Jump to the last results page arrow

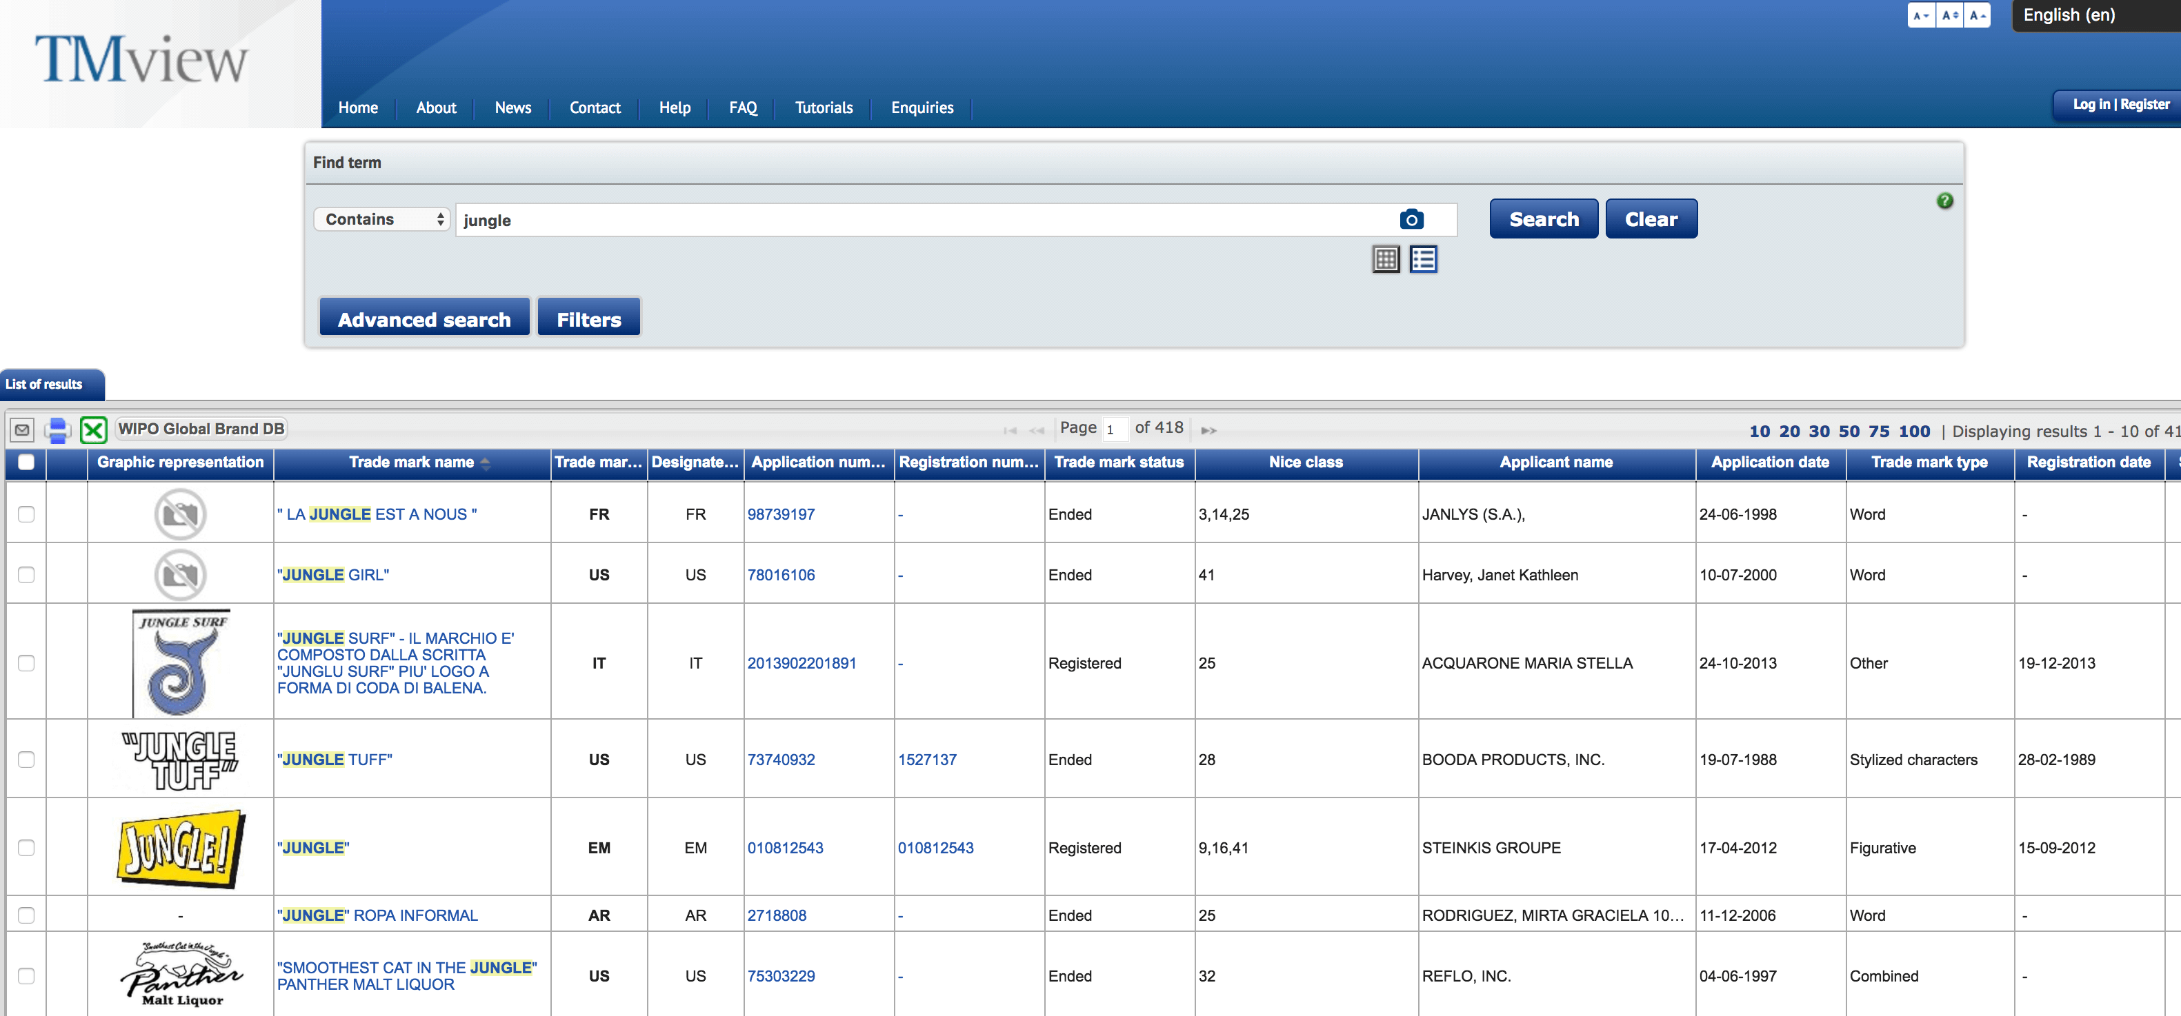1208,429
